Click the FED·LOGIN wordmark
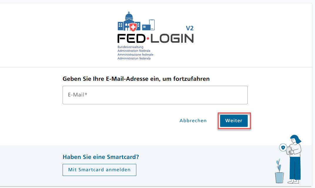Image resolution: width=315 pixels, height=188 pixels. [155, 38]
